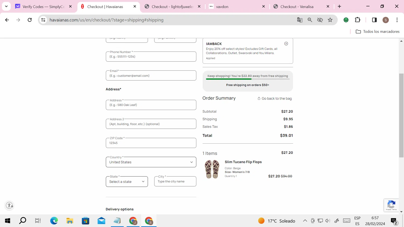Open the Select a state dropdown

[x=127, y=182]
